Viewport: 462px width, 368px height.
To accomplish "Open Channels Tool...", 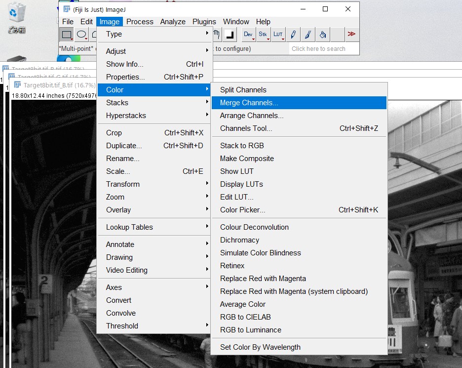I will pos(299,128).
